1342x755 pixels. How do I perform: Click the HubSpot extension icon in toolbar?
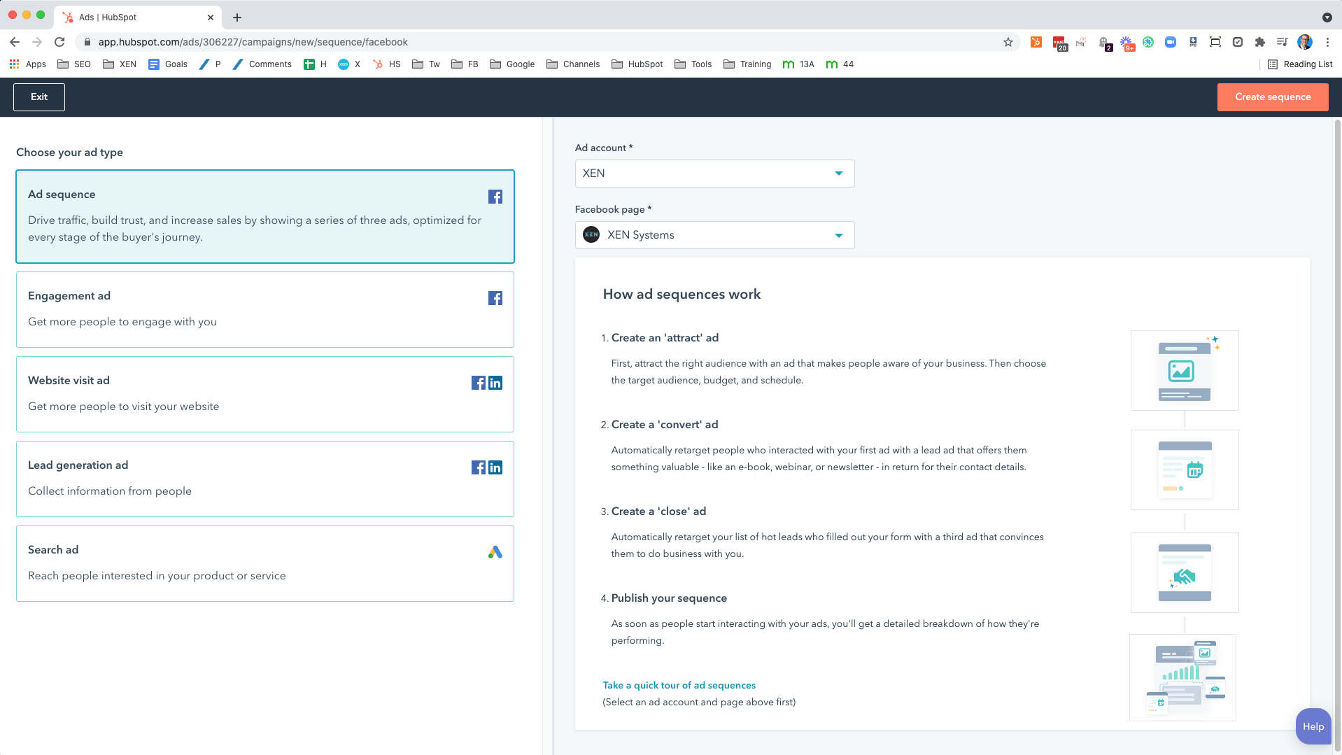click(x=1036, y=42)
